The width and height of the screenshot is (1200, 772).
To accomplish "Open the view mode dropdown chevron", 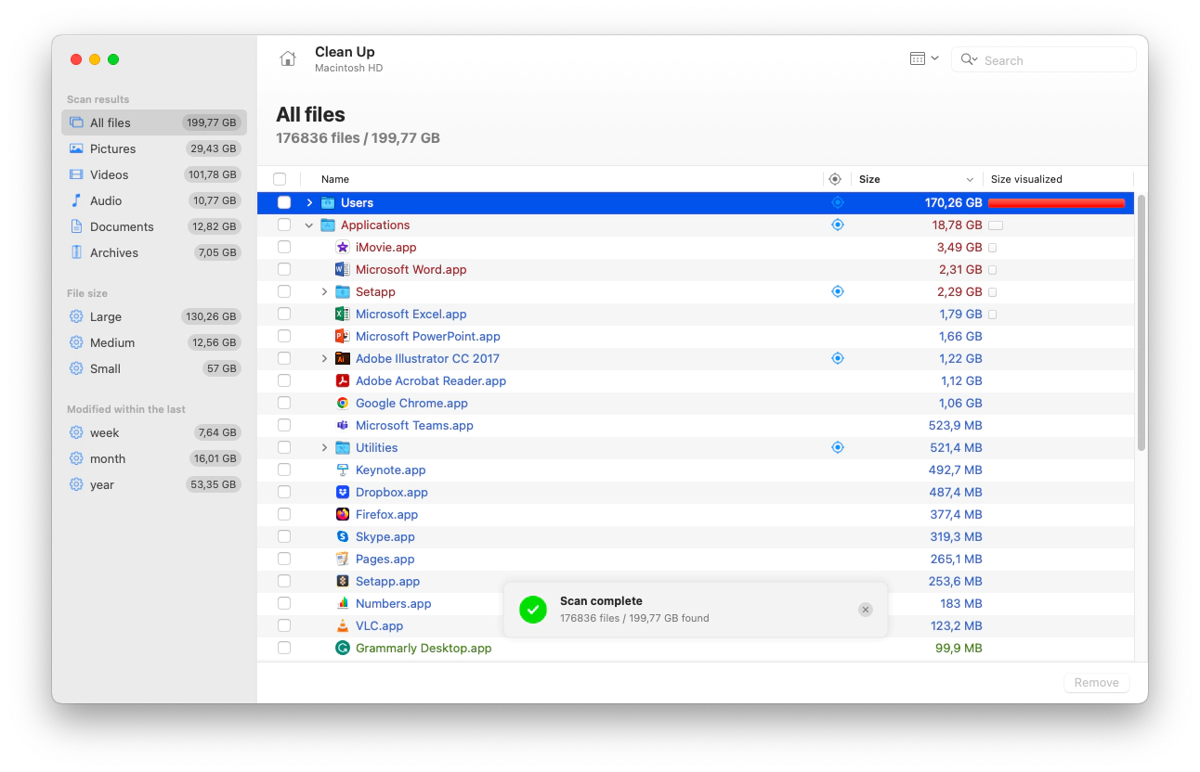I will click(x=934, y=58).
